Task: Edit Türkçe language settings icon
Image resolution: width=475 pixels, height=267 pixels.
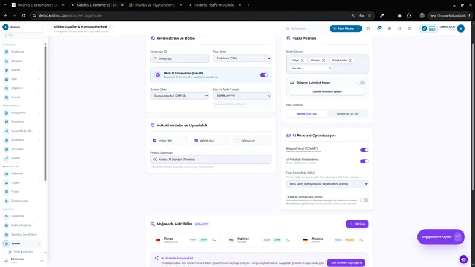Action: click(x=214, y=240)
